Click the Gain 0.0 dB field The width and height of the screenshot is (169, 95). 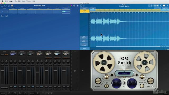[84, 37]
